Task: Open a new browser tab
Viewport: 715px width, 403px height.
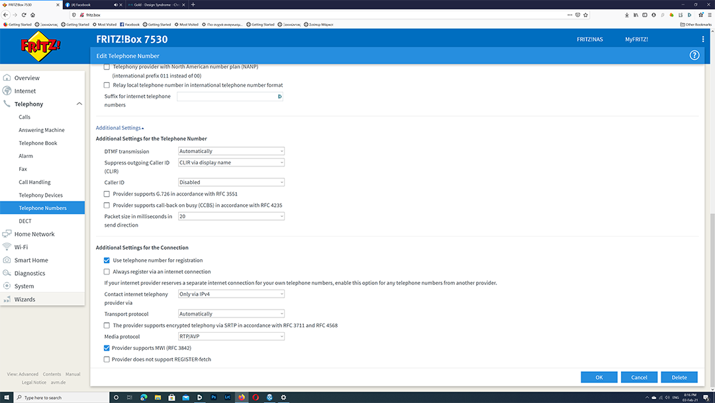Action: tap(193, 5)
